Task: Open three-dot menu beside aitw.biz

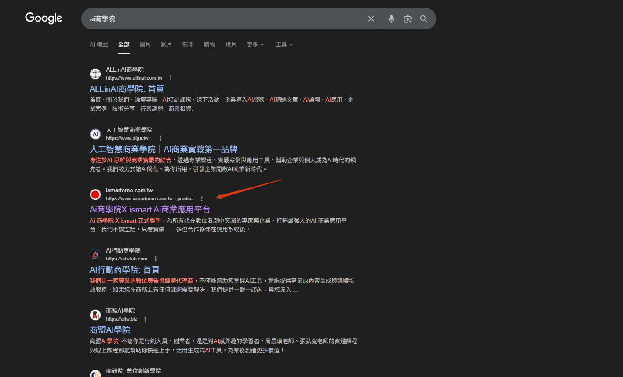Action: (145, 319)
